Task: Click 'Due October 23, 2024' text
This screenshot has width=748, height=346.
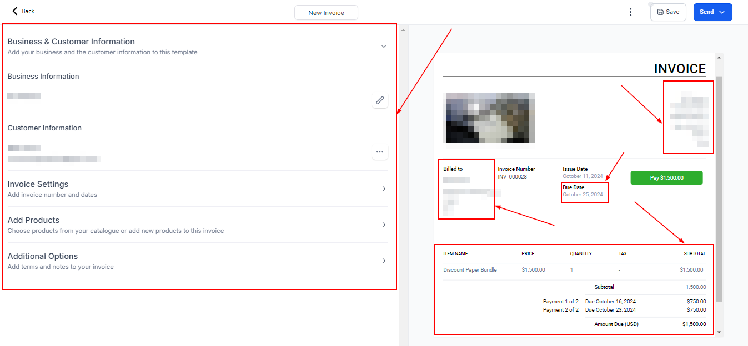Action: 610,310
